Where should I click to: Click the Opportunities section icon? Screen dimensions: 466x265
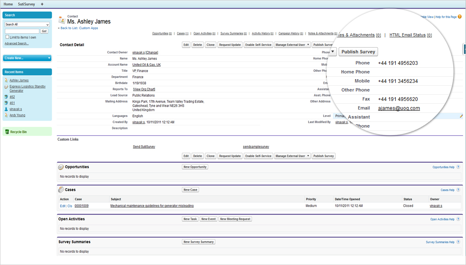61,167
